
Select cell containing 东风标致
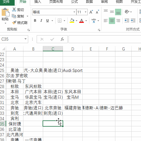tap(33, 86)
